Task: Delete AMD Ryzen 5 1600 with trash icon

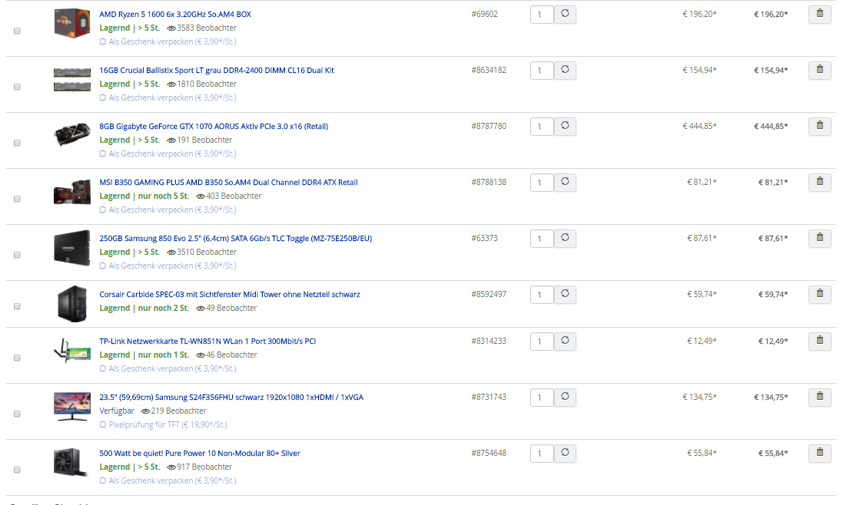Action: point(819,15)
